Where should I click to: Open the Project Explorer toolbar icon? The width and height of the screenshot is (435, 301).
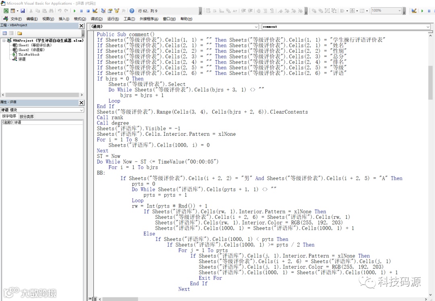pos(103,11)
